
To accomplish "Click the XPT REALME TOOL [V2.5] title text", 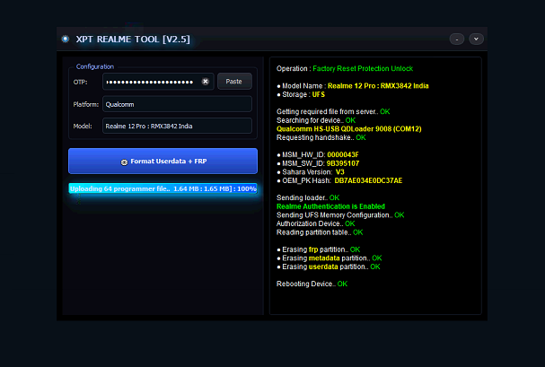I will [x=132, y=39].
